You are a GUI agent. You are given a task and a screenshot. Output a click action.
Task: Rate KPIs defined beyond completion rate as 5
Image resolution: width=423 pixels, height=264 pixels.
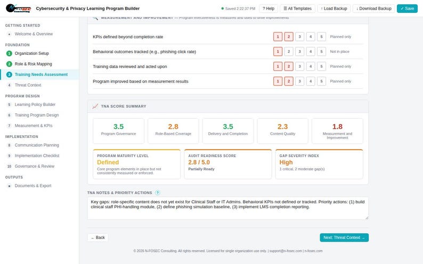pyautogui.click(x=321, y=37)
